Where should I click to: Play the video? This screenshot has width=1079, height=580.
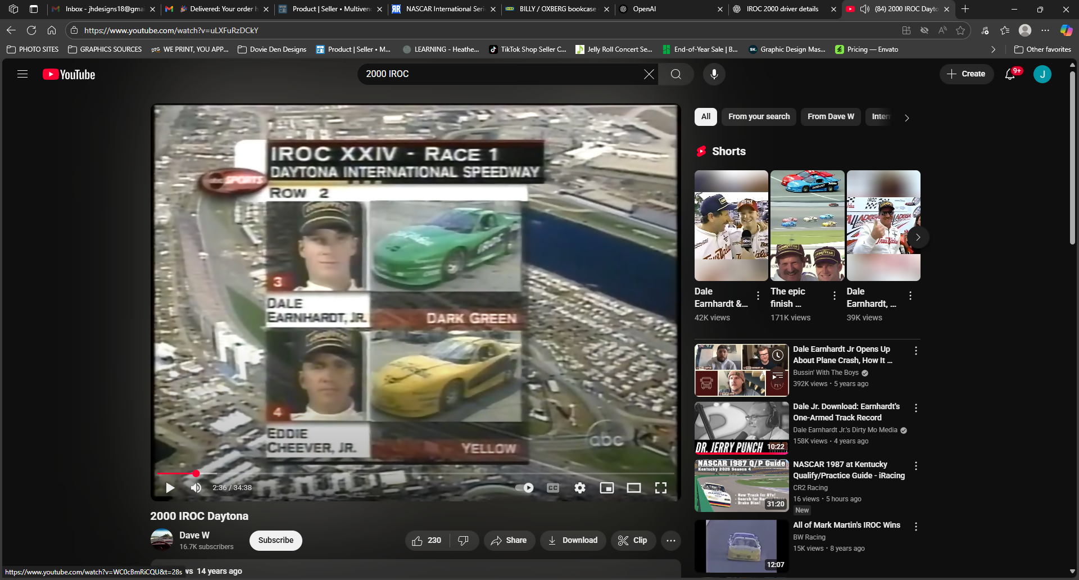pos(170,488)
